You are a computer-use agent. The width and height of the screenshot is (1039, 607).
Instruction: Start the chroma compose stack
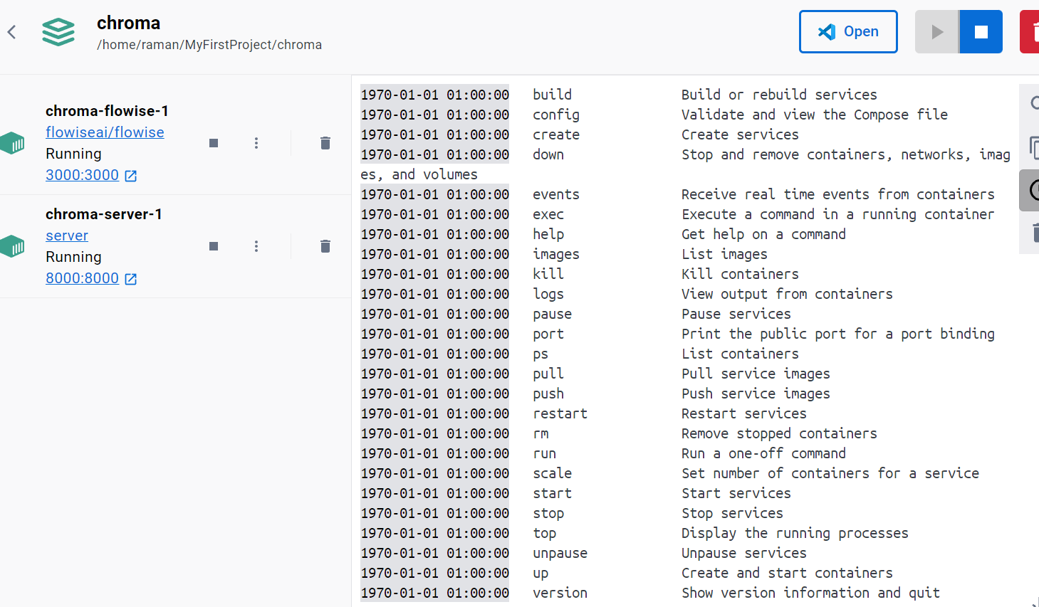936,31
